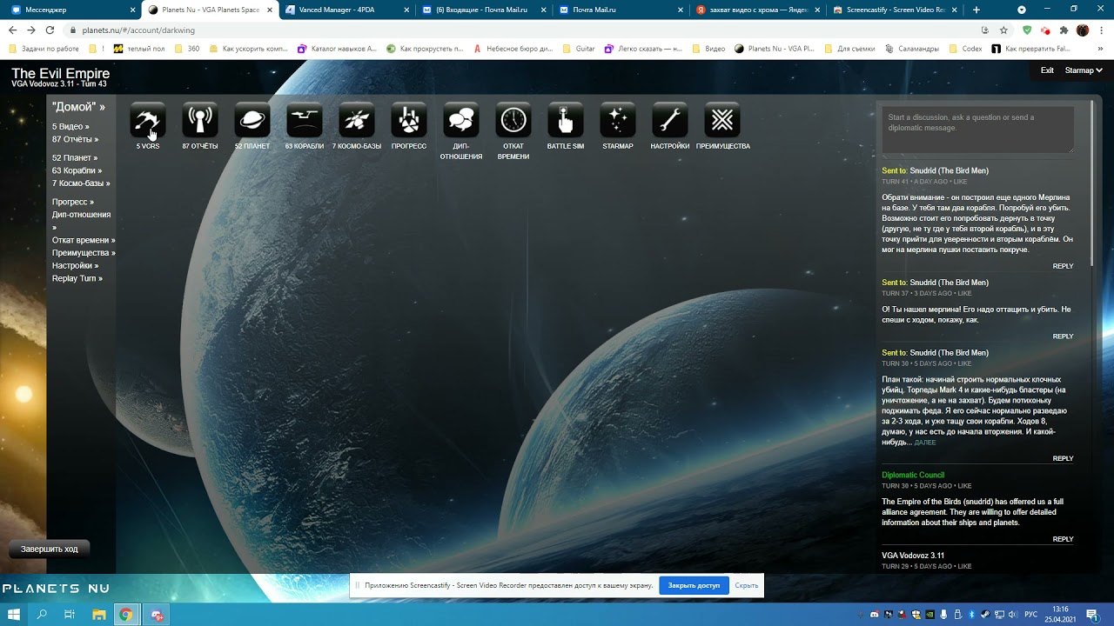Click the PLANETS NU logo
Image resolution: width=1114 pixels, height=626 pixels.
click(x=55, y=589)
